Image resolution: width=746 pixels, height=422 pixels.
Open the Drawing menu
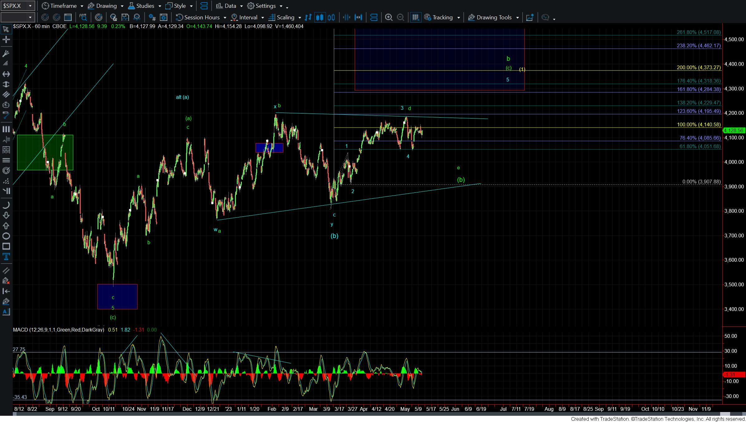pos(102,6)
